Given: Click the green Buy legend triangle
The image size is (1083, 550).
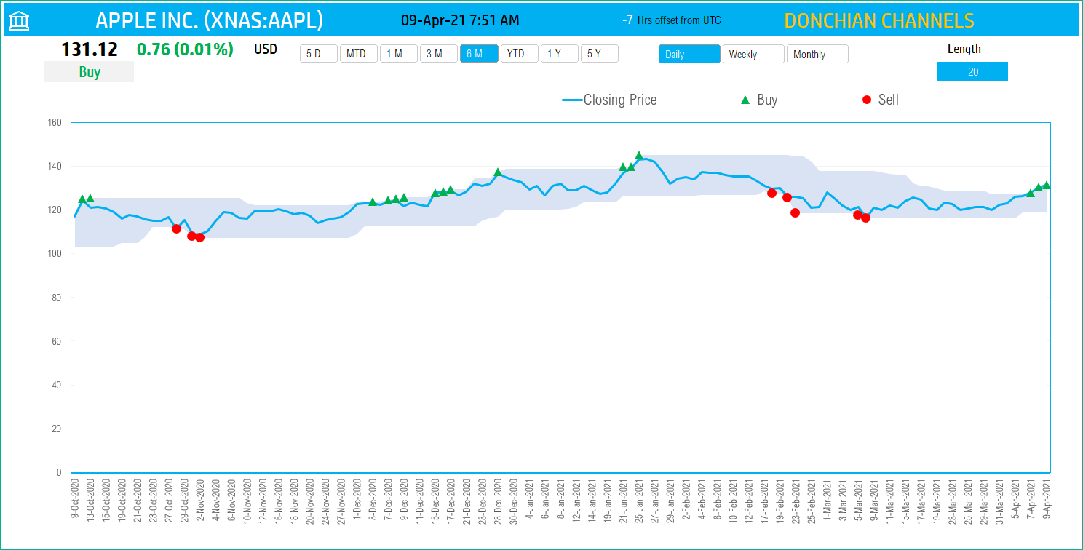Looking at the screenshot, I should [745, 100].
